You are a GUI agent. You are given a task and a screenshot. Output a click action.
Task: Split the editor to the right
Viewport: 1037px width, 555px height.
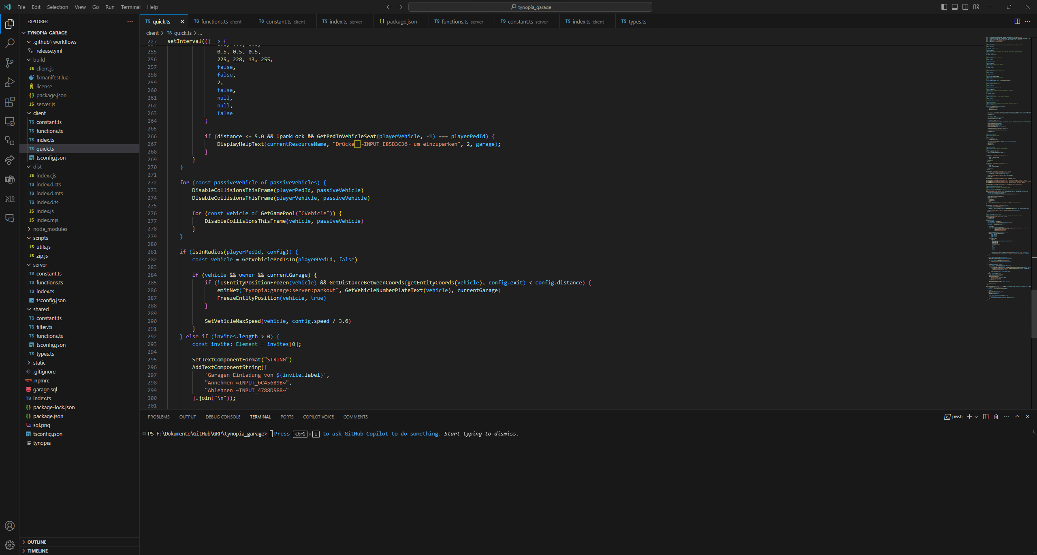click(1017, 21)
